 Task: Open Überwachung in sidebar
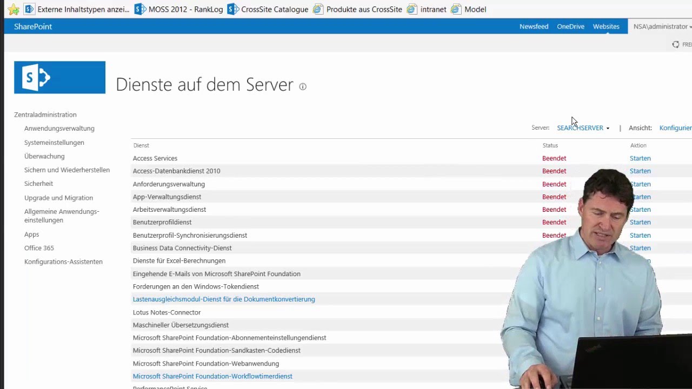tap(44, 156)
